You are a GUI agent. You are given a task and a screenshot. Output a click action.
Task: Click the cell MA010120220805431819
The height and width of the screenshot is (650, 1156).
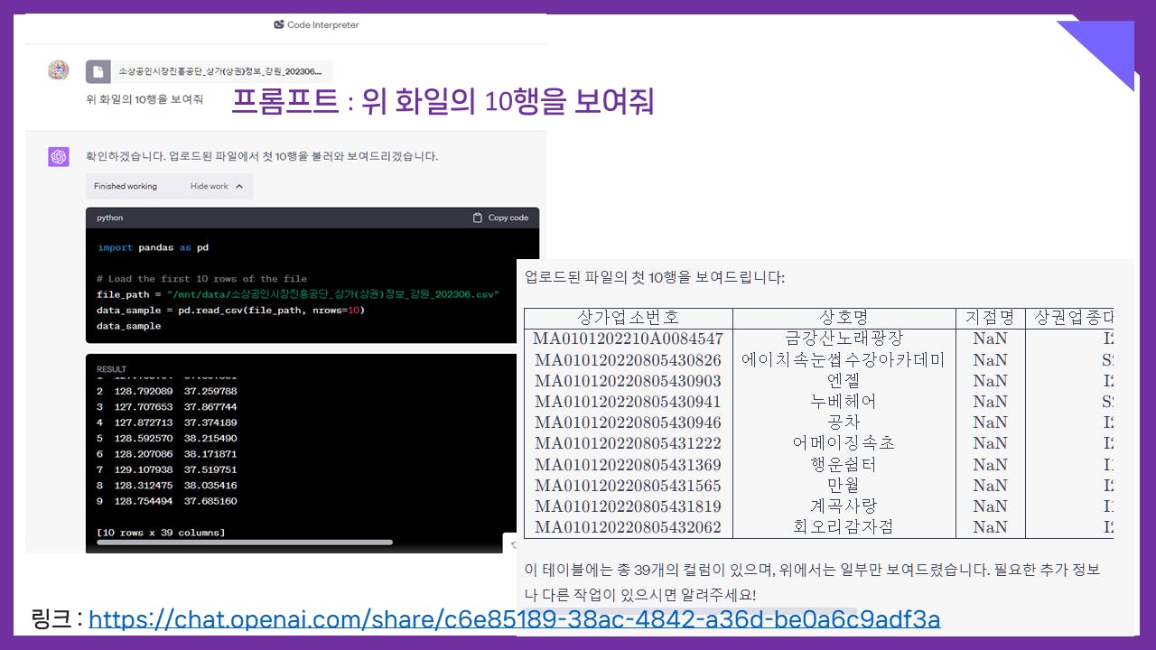tap(629, 506)
